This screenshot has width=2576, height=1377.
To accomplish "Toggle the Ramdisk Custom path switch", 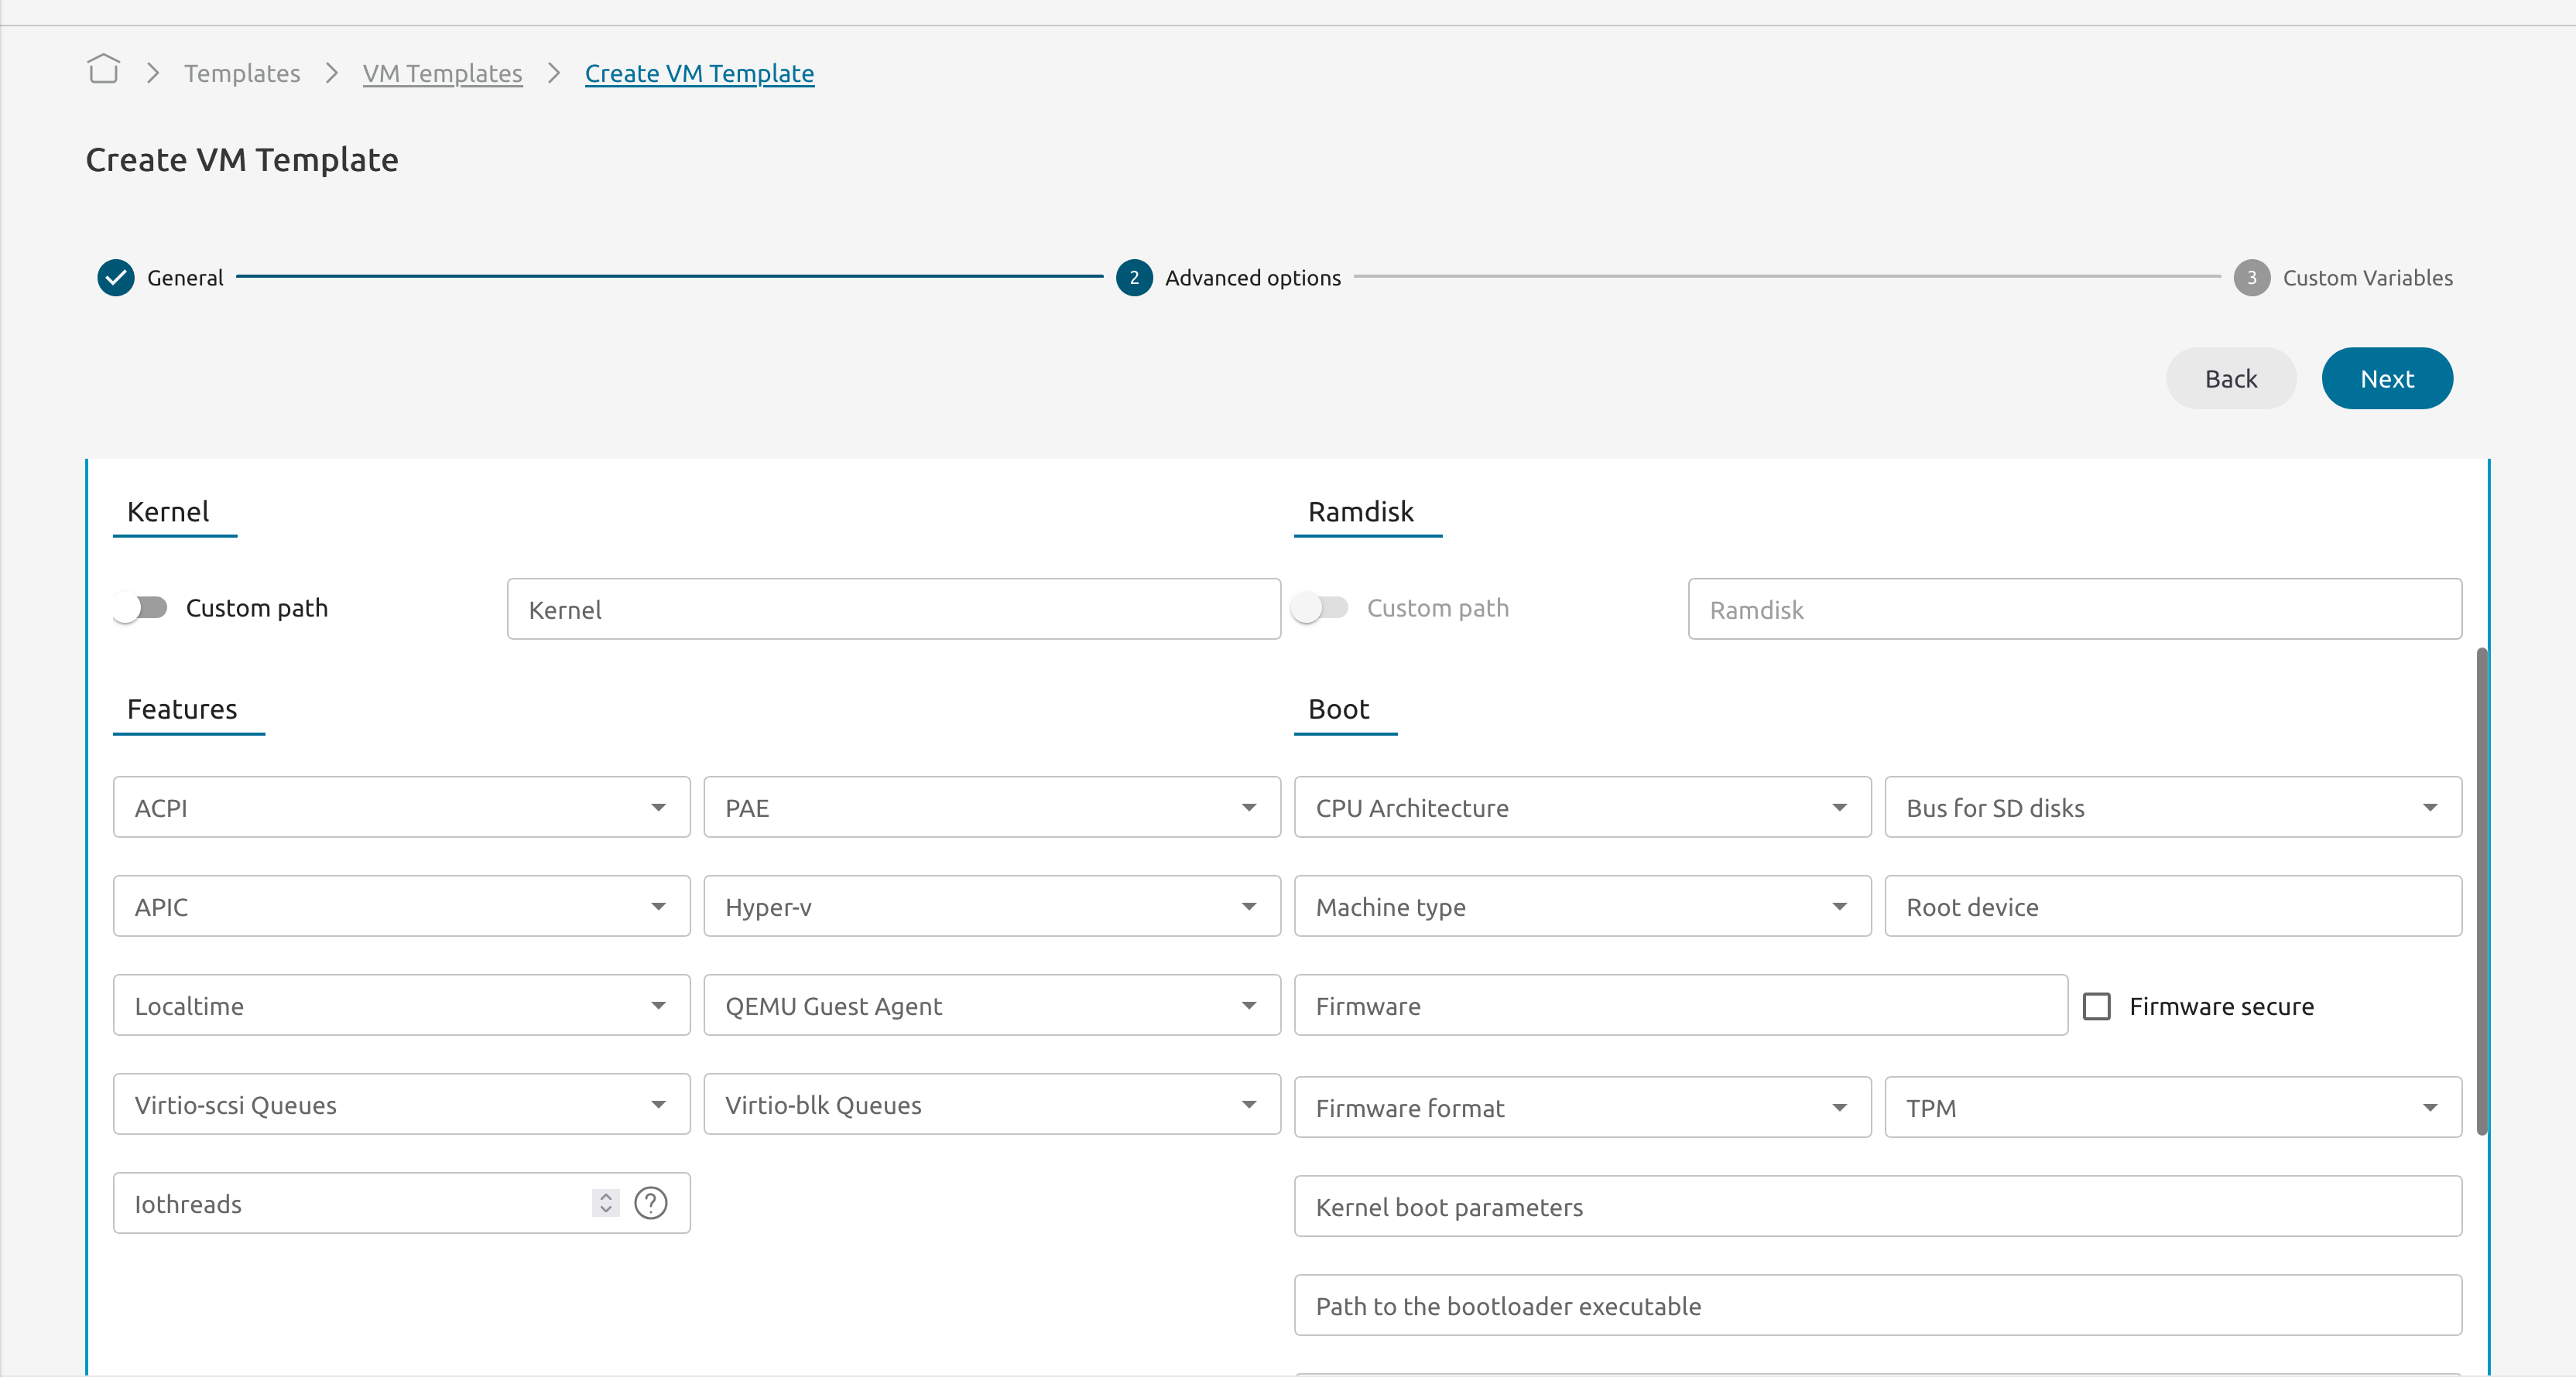I will tap(1320, 607).
